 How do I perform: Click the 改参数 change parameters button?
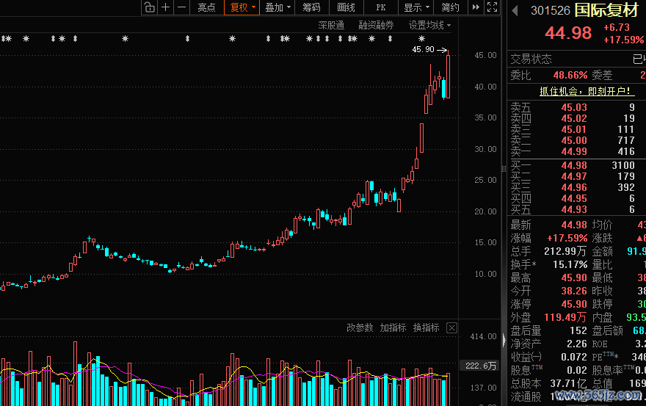(x=360, y=327)
